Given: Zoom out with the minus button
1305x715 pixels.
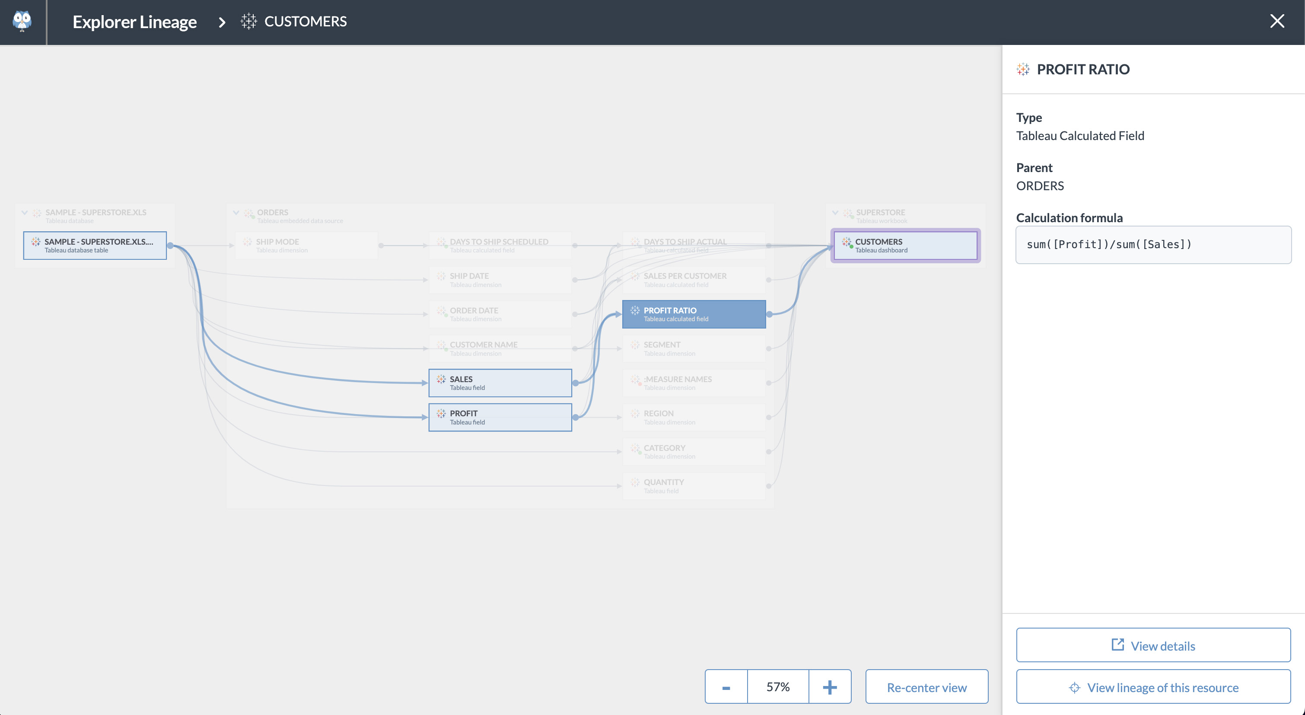Looking at the screenshot, I should pos(726,686).
